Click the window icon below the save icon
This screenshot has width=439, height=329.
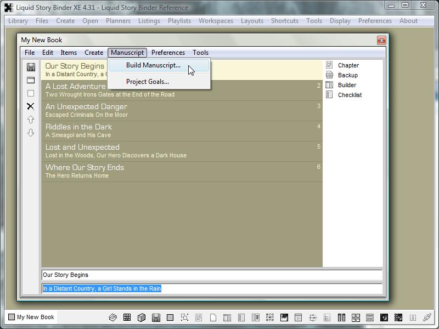pos(31,80)
